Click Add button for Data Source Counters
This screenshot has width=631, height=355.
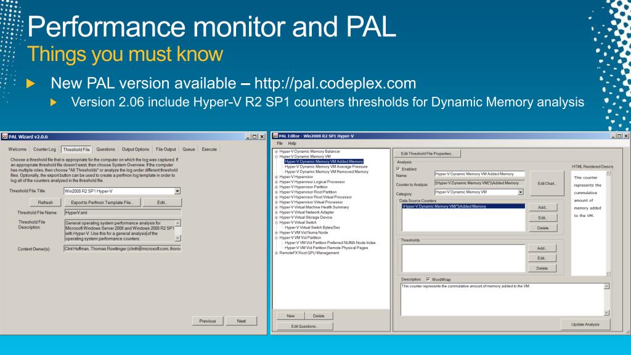point(542,208)
